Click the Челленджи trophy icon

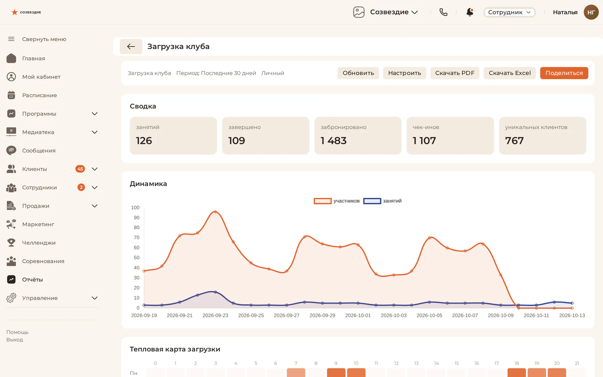(x=11, y=243)
